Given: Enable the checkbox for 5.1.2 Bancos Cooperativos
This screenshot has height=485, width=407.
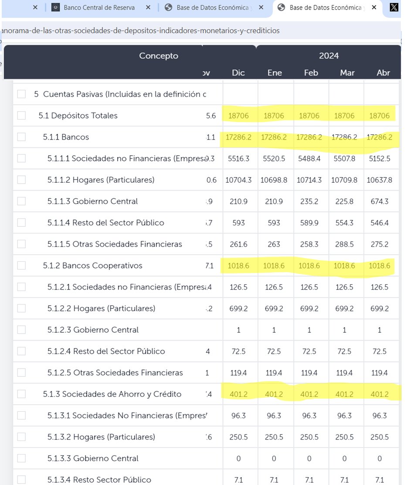Looking at the screenshot, I should tap(20, 266).
